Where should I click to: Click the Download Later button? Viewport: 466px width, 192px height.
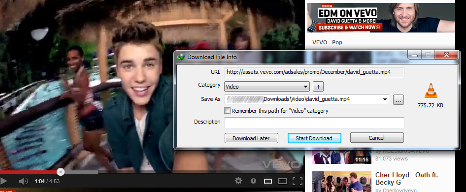[251, 138]
